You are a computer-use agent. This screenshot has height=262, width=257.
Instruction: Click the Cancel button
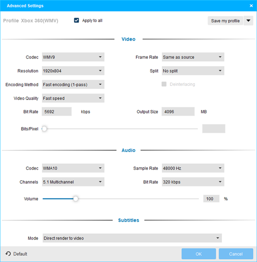236,254
